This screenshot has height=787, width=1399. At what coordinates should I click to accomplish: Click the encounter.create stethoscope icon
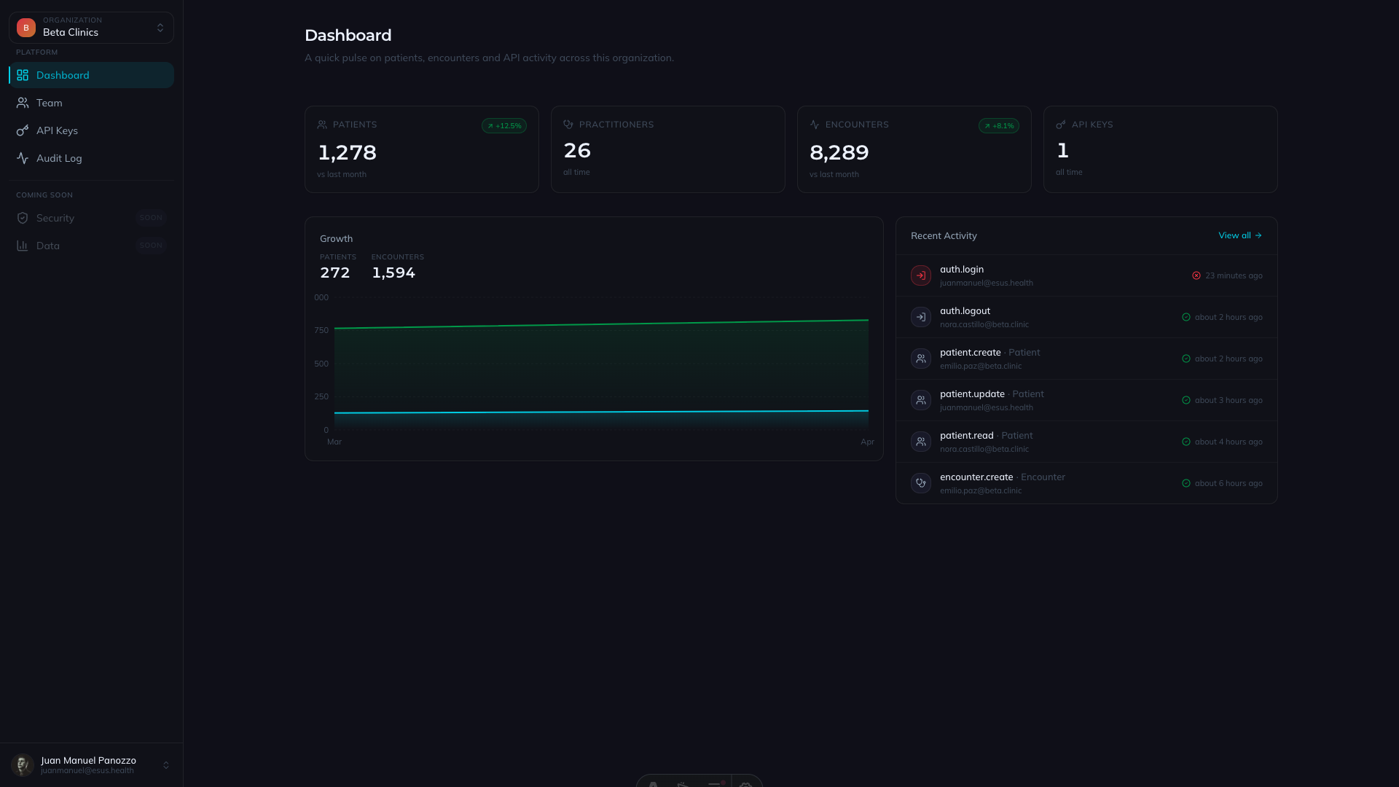tap(921, 483)
